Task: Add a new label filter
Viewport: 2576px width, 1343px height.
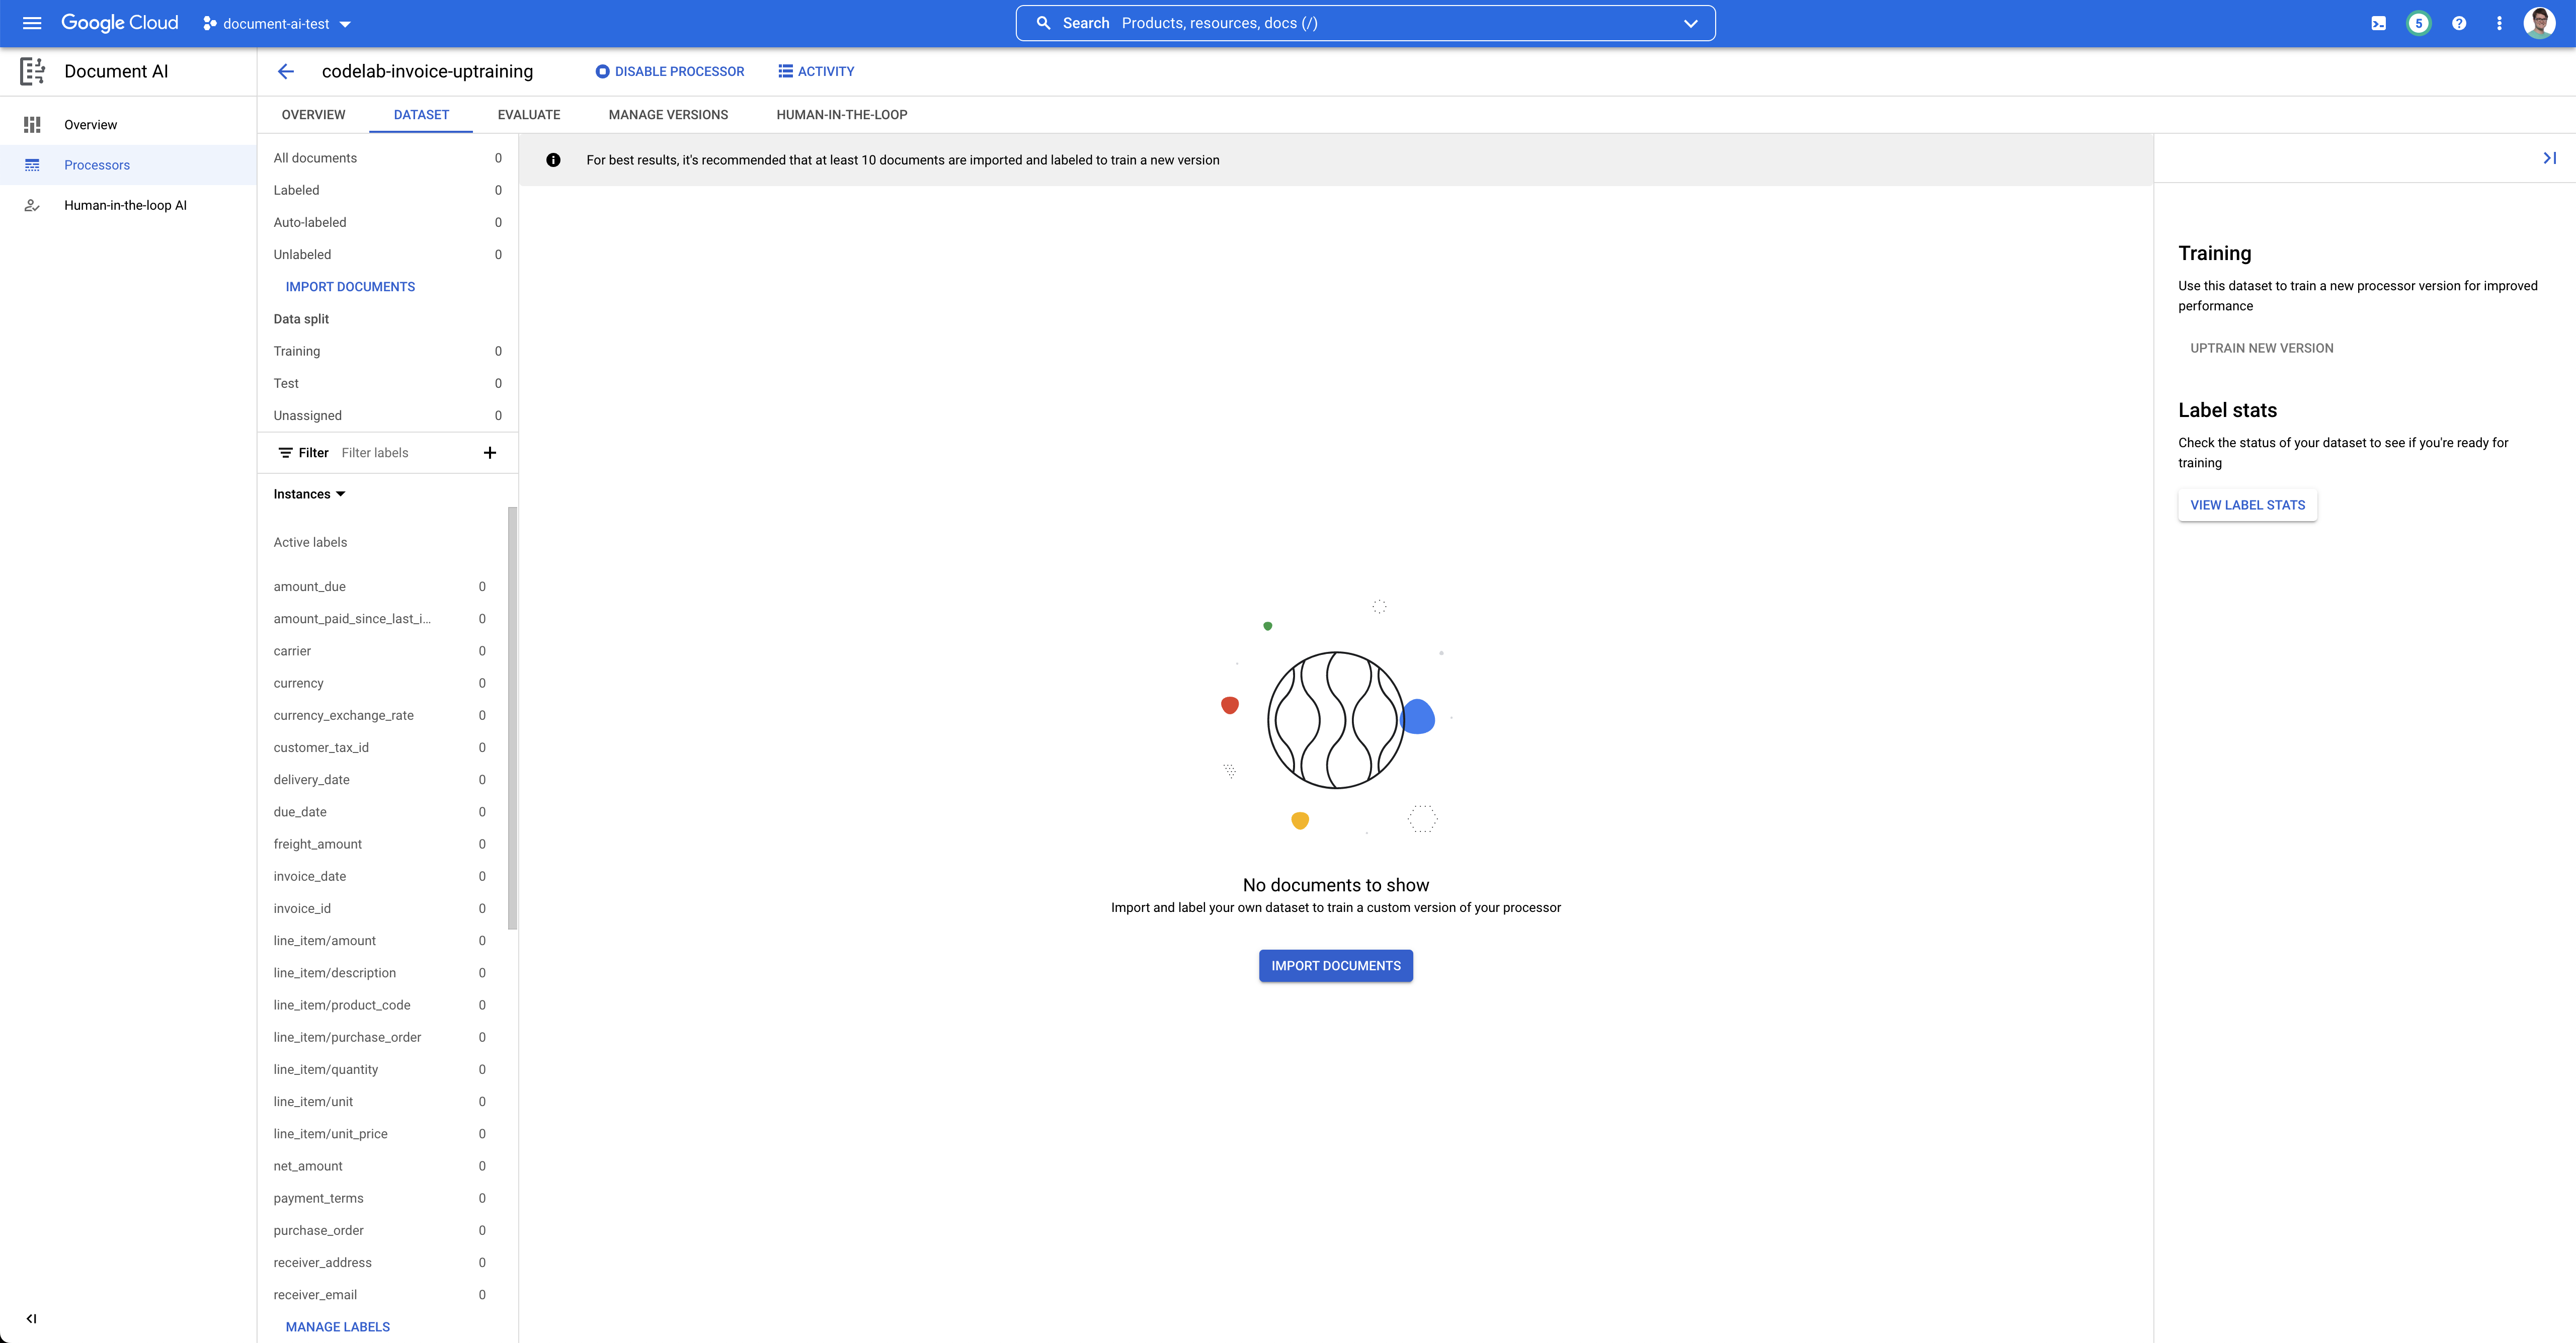Action: (x=490, y=452)
